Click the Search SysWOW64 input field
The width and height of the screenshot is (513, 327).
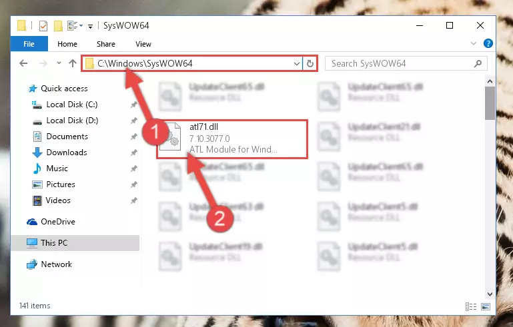coord(401,63)
